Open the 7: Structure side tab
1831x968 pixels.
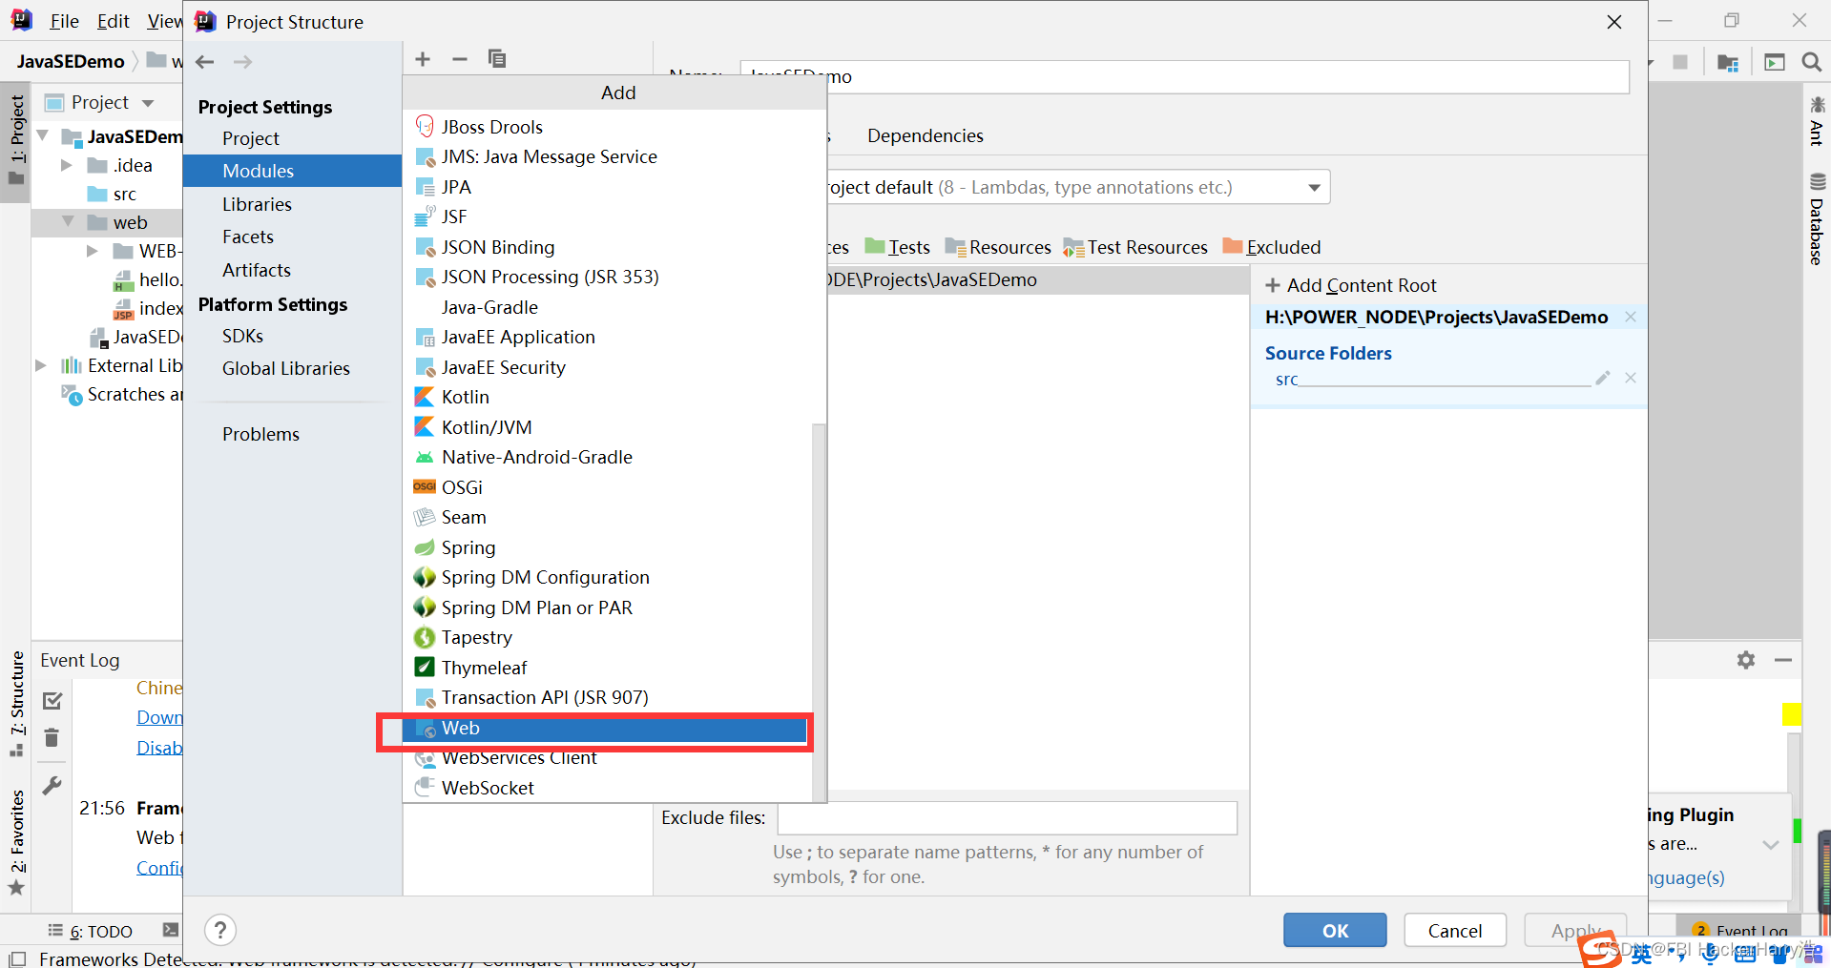point(16,704)
